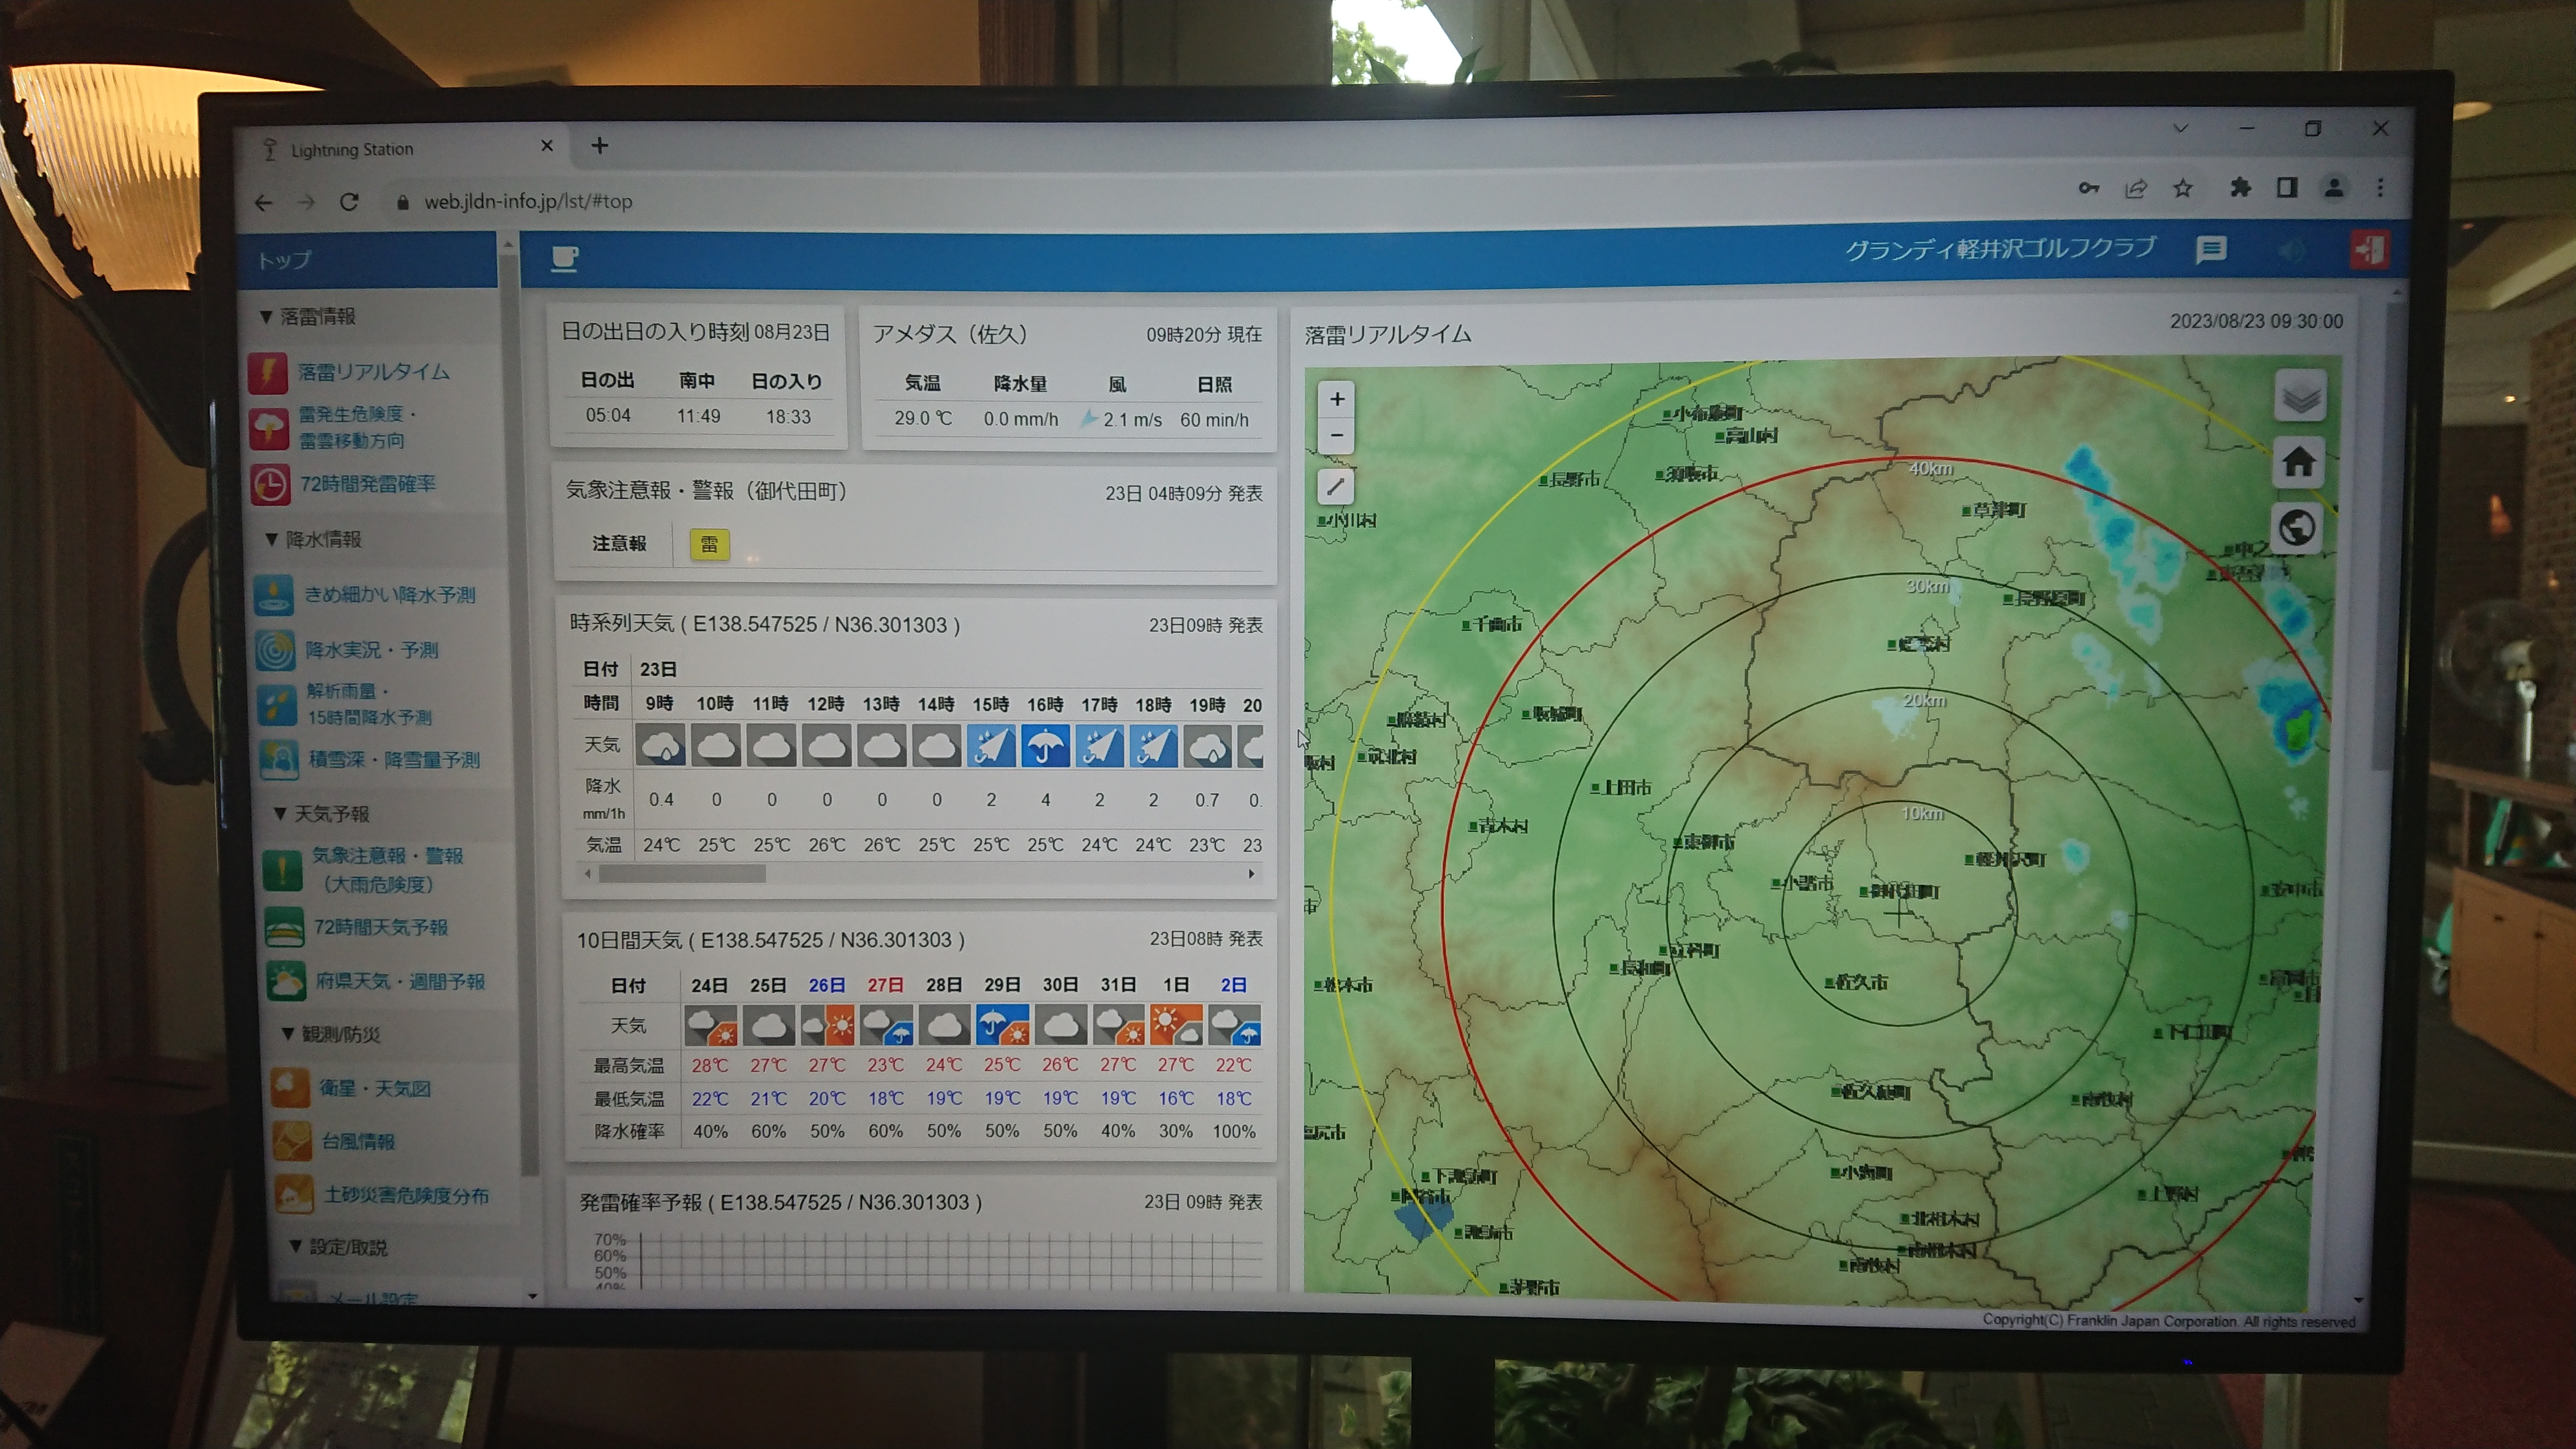
Task: Open 府県天気・週間予報 icon
Action: pos(287,982)
